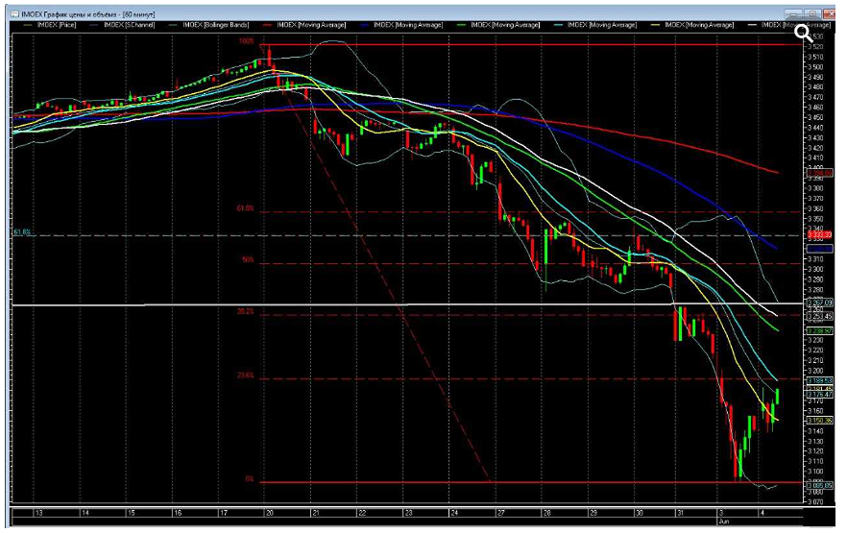Click date 30 on the time axis
Viewport: 847px width, 533px height.
coord(640,513)
